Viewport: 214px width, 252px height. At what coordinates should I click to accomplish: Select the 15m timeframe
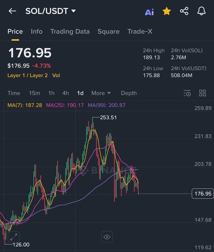(34, 93)
